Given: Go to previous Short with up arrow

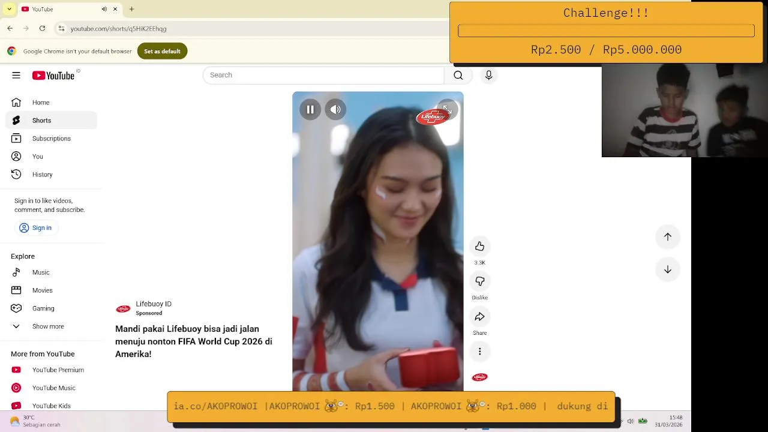Looking at the screenshot, I should (x=667, y=237).
